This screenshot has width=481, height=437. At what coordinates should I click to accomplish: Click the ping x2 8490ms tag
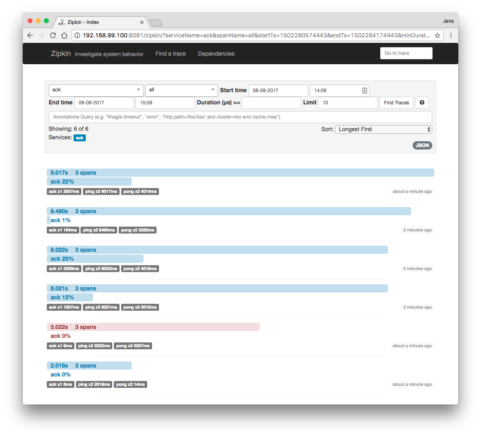click(99, 230)
